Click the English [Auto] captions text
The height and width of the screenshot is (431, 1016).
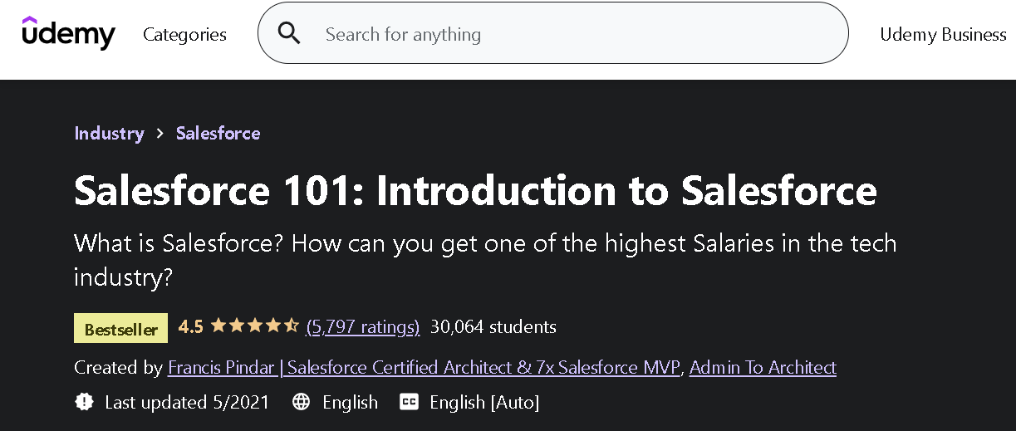484,403
